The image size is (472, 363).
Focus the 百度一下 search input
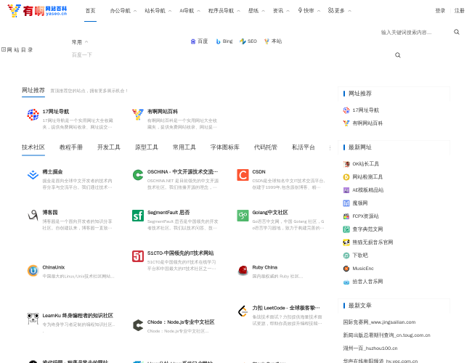coord(230,55)
